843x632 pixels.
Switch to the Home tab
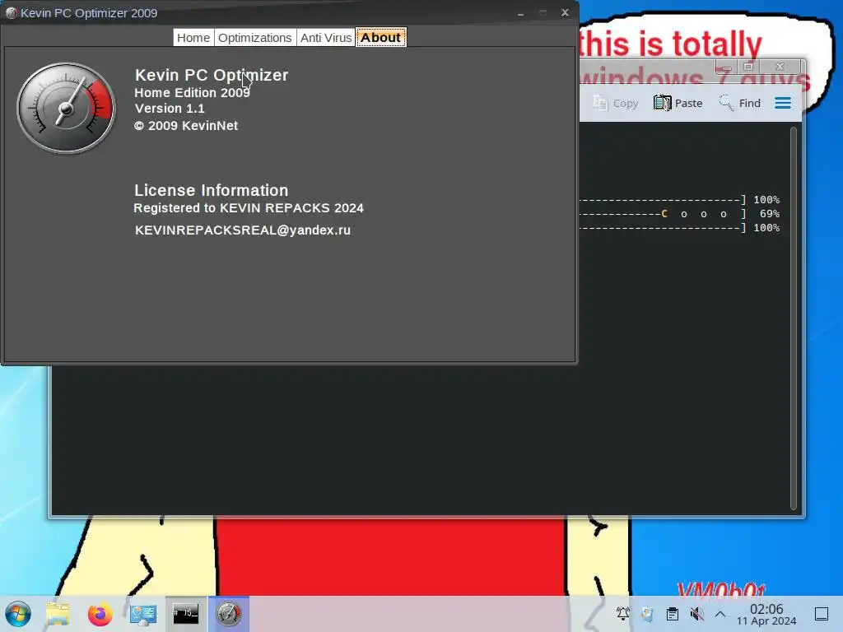(x=193, y=38)
